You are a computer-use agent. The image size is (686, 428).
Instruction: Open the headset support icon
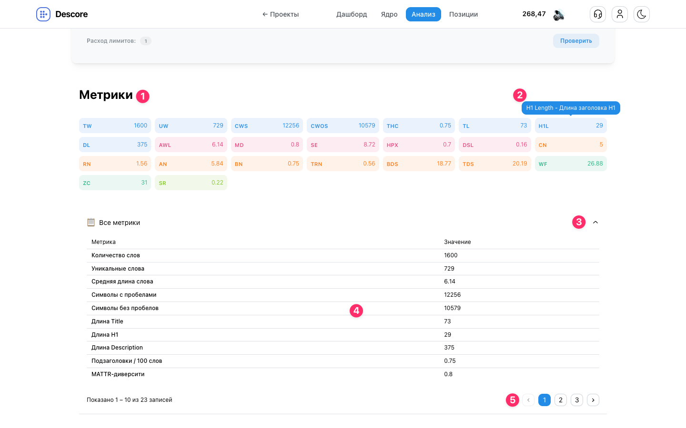click(x=598, y=14)
